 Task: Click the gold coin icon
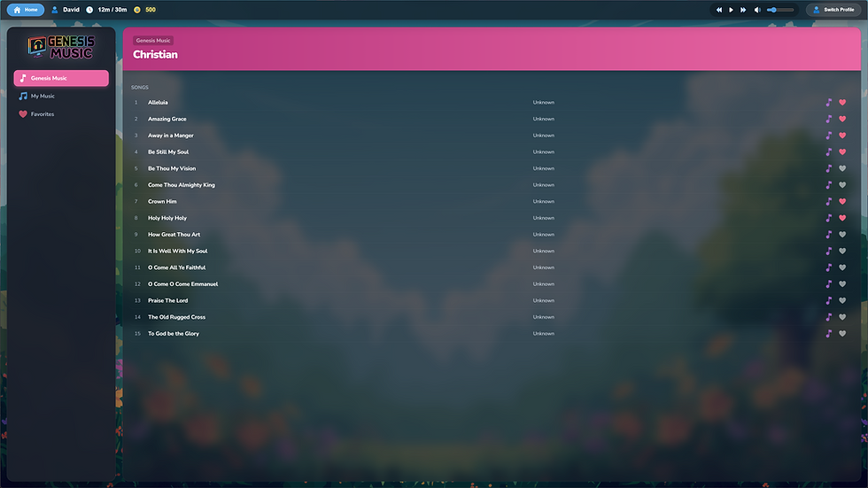(x=137, y=10)
